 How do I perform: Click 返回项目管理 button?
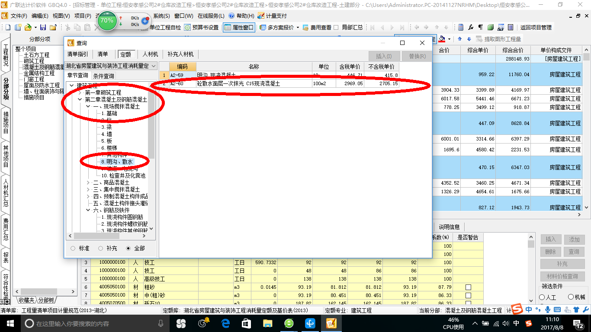[536, 27]
